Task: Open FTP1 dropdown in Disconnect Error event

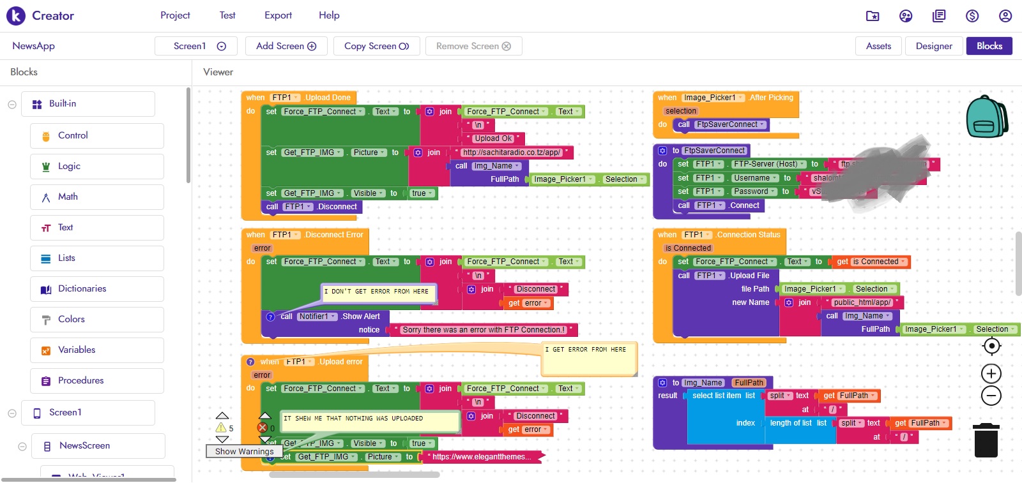Action: click(285, 235)
